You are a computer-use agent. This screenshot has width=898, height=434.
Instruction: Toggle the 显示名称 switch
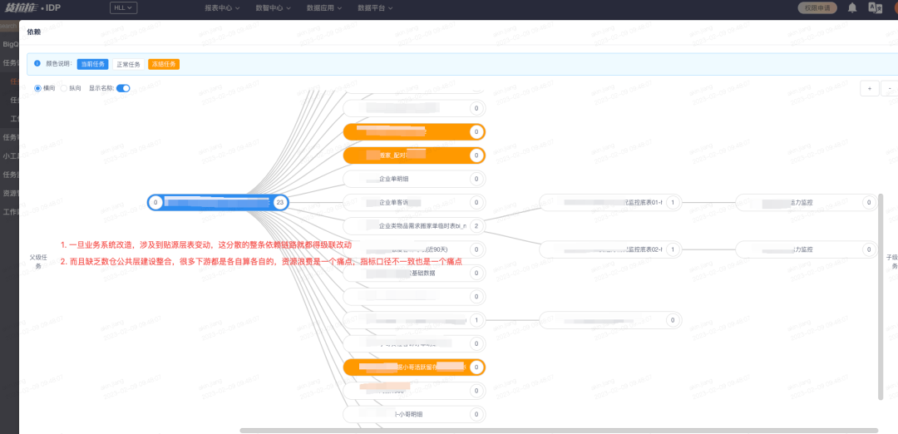(x=123, y=88)
